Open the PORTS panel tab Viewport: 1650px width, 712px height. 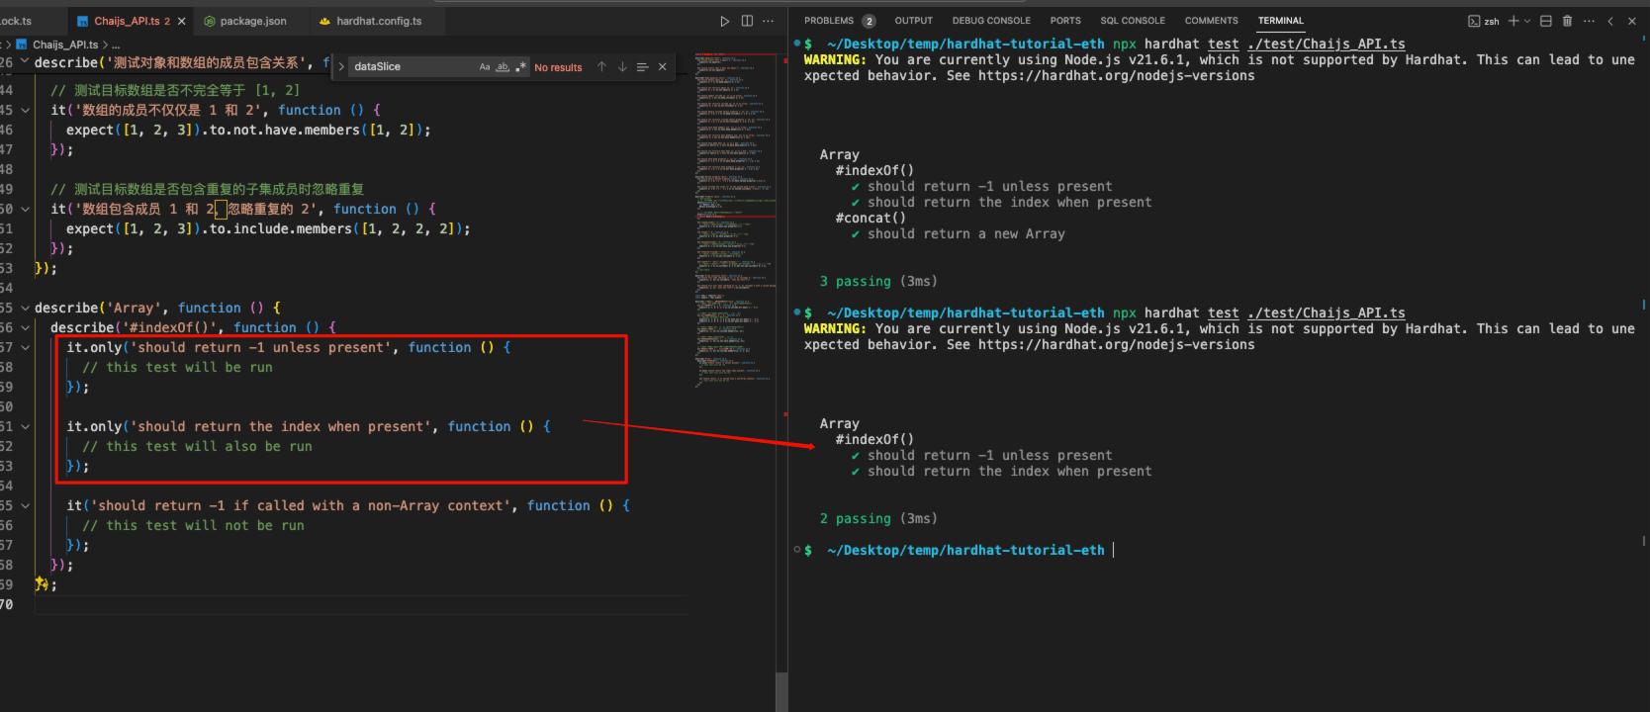(x=1065, y=21)
